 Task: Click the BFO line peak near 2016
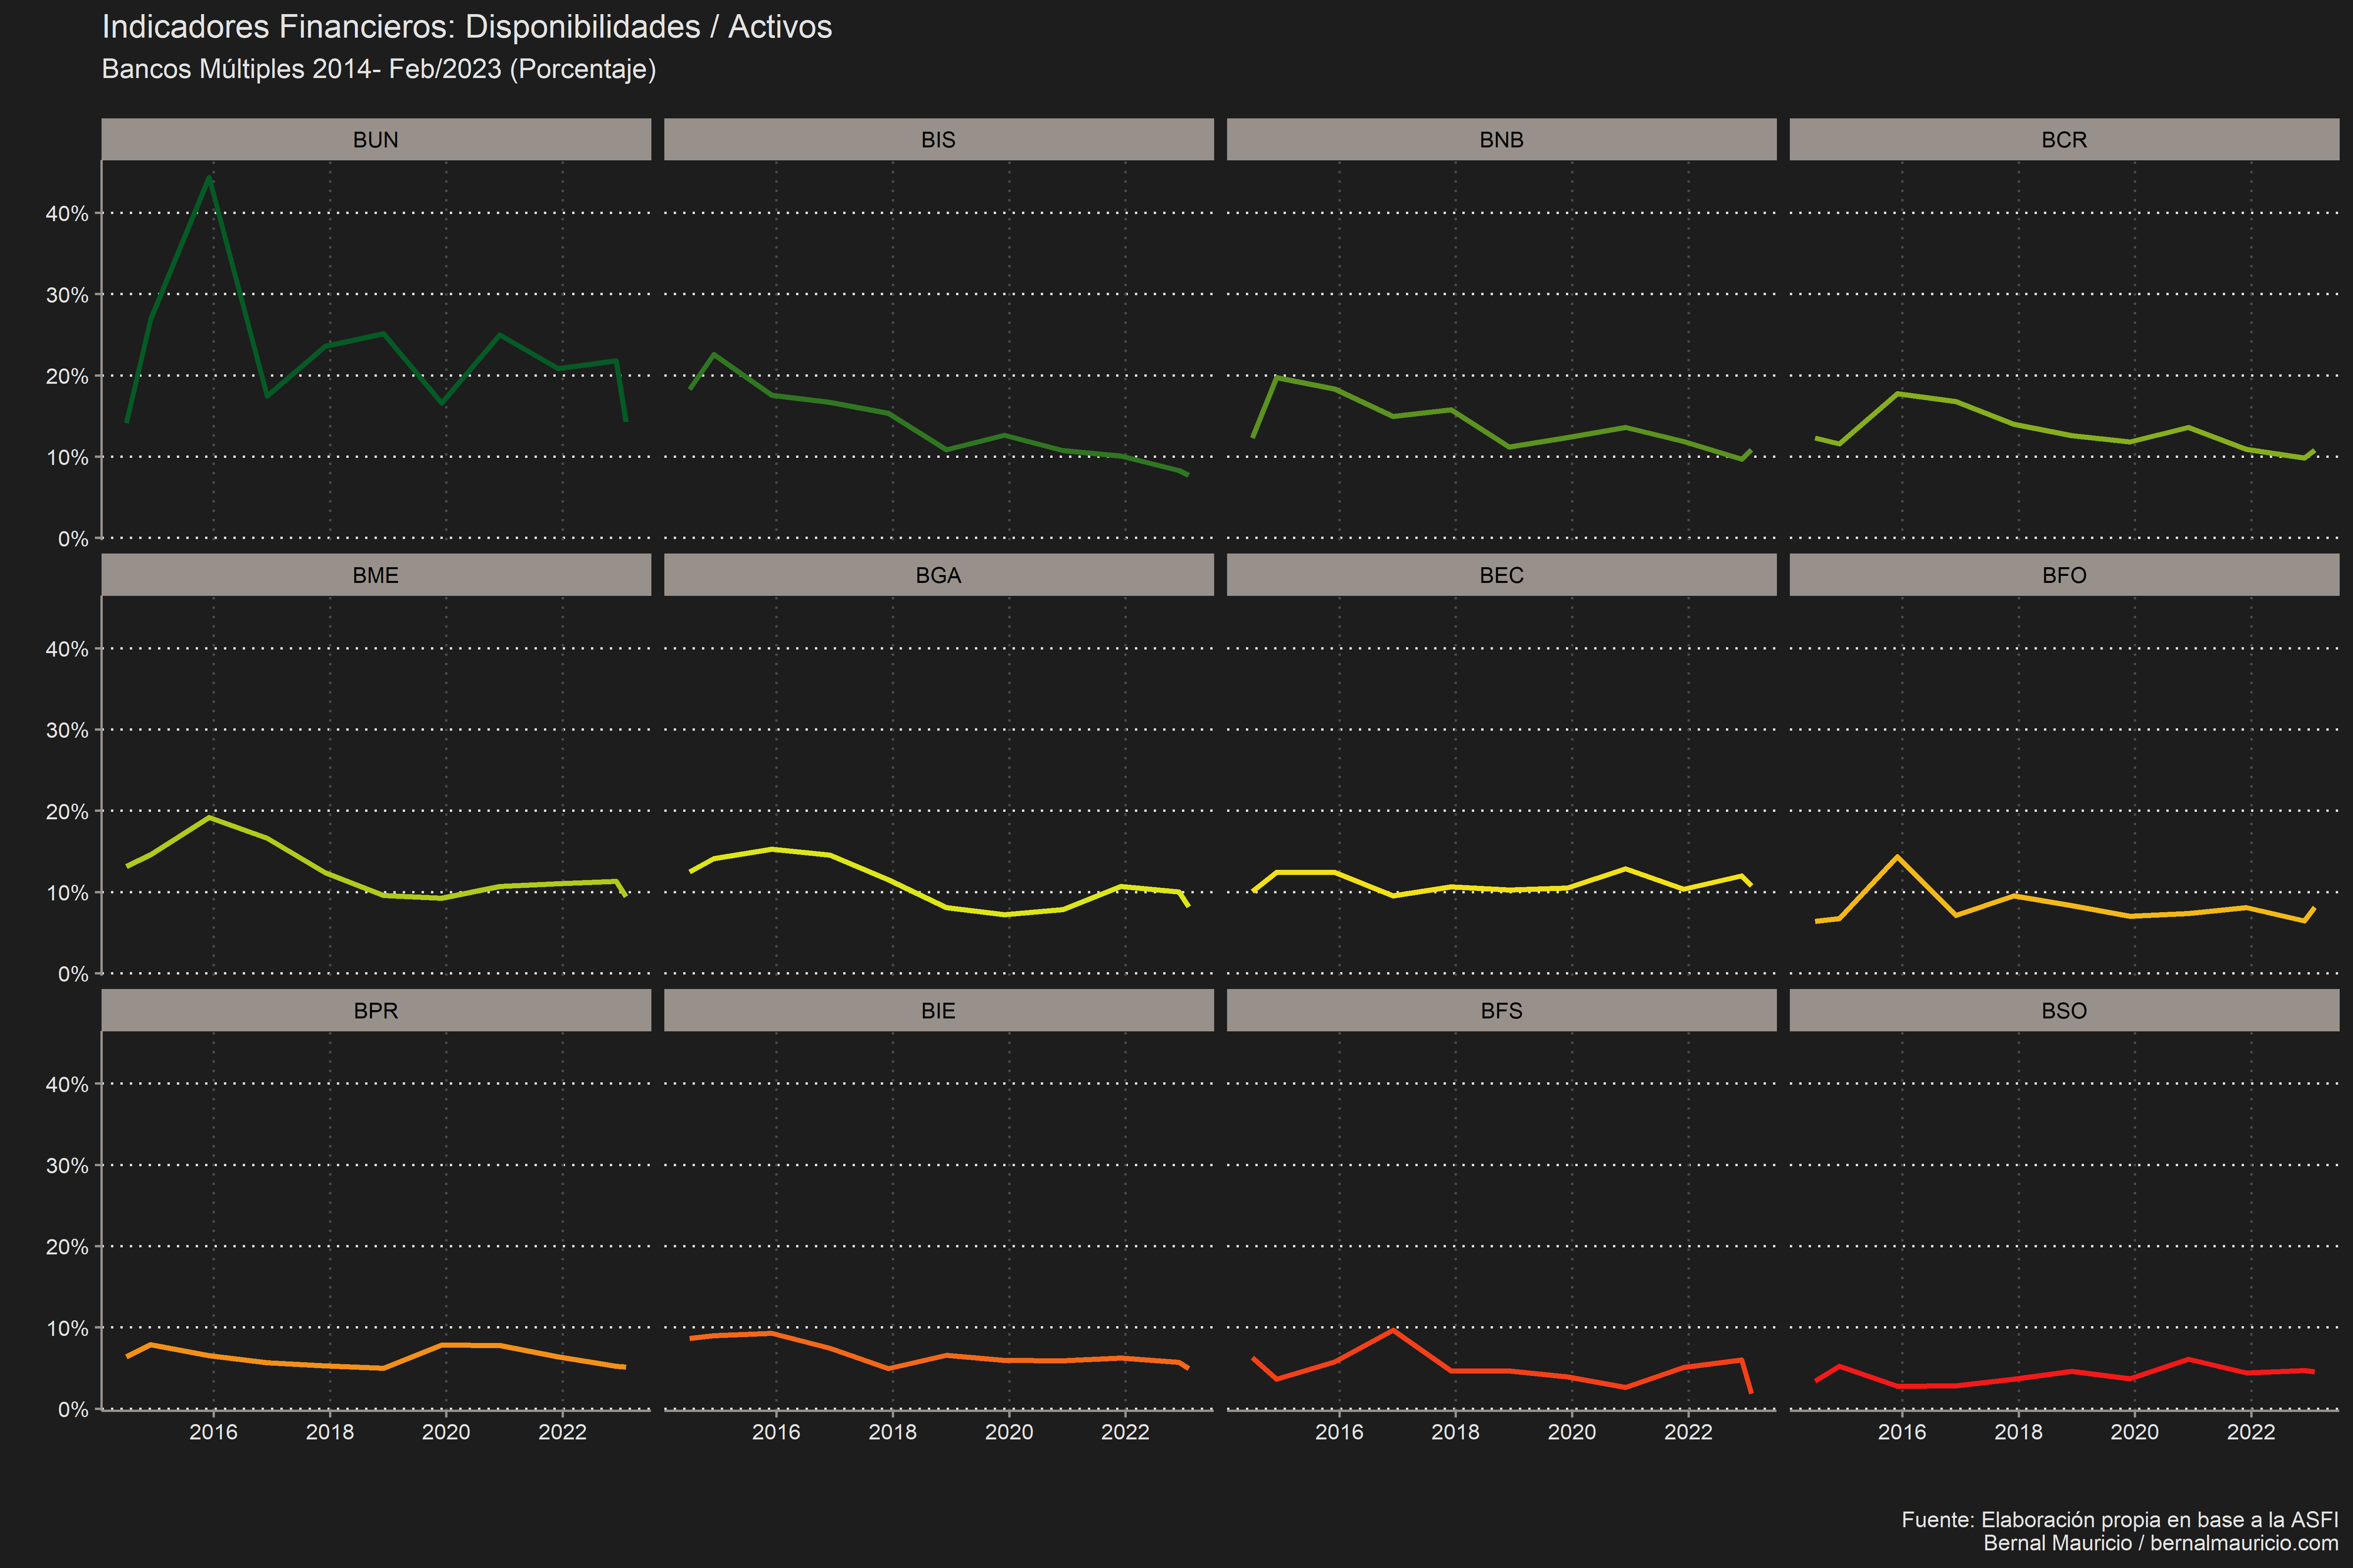point(1897,857)
